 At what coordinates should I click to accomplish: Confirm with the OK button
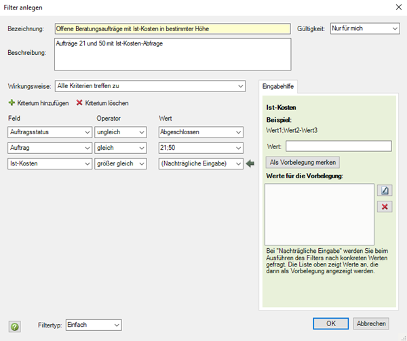pyautogui.click(x=331, y=323)
